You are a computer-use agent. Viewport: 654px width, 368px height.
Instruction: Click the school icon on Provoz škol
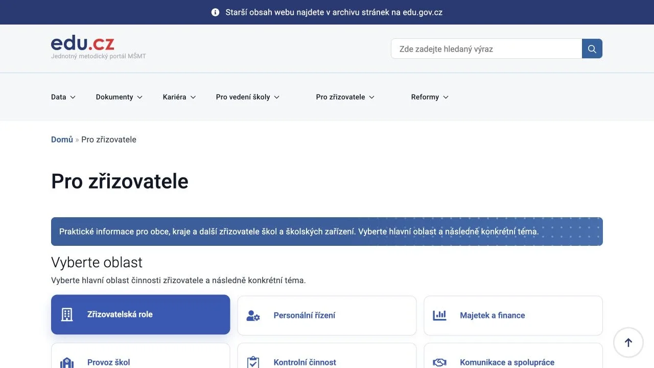click(x=67, y=363)
